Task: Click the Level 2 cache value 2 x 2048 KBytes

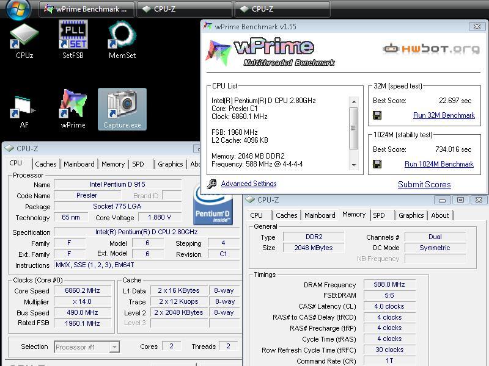Action: coord(178,312)
